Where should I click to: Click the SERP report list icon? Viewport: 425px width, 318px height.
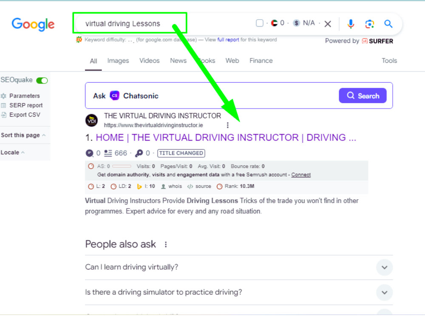click(x=3, y=106)
